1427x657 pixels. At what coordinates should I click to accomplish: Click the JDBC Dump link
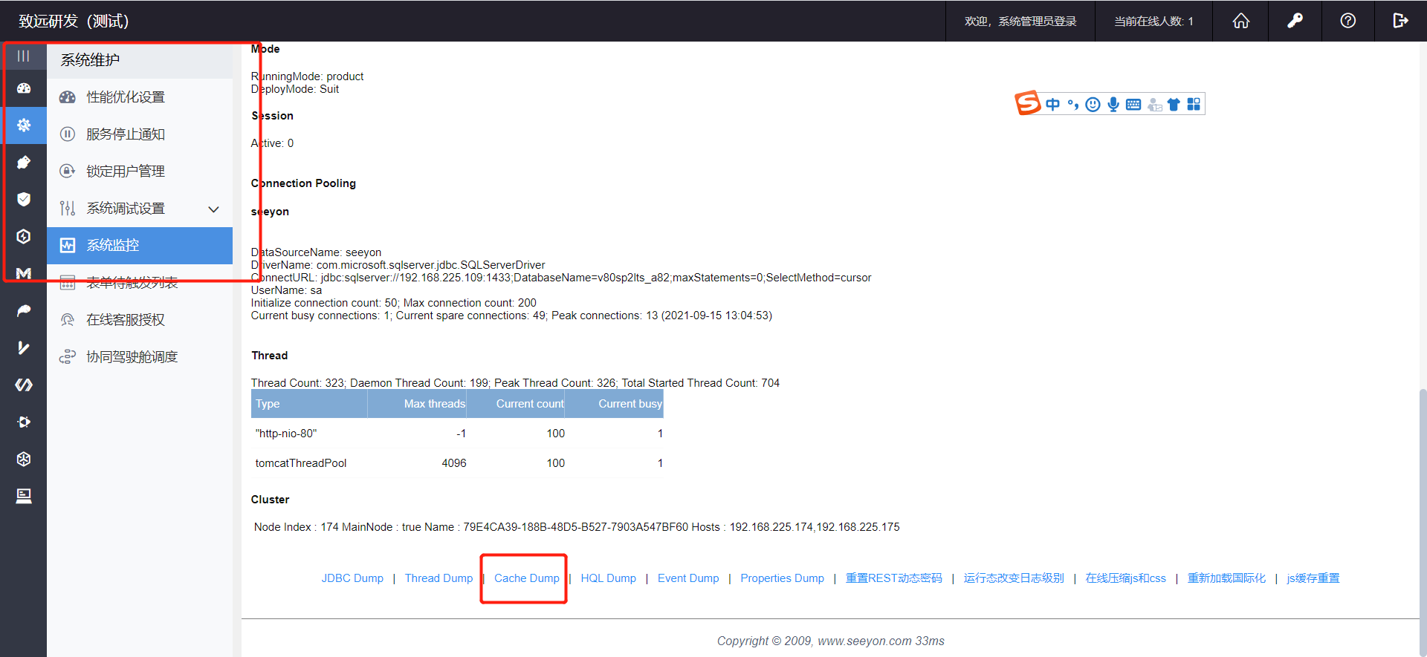click(x=352, y=578)
